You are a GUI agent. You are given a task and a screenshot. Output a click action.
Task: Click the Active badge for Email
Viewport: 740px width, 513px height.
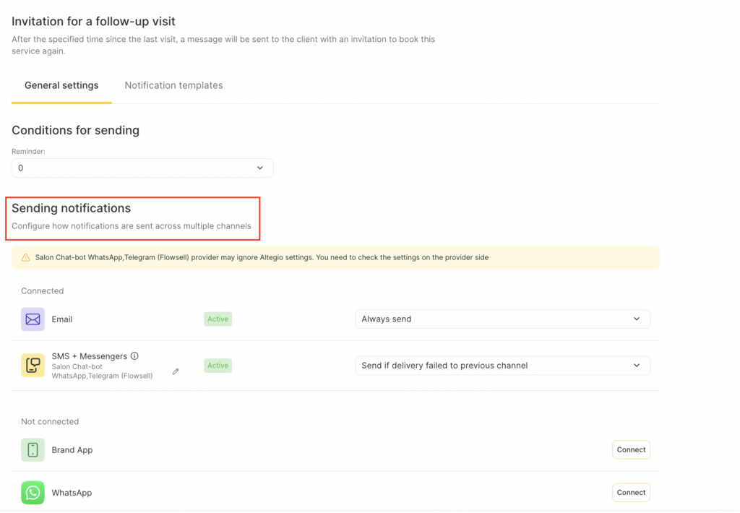click(x=218, y=319)
